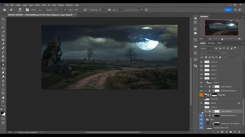245x137 pixels.
Task: Select the Crop tool
Action: [x=3, y=36]
